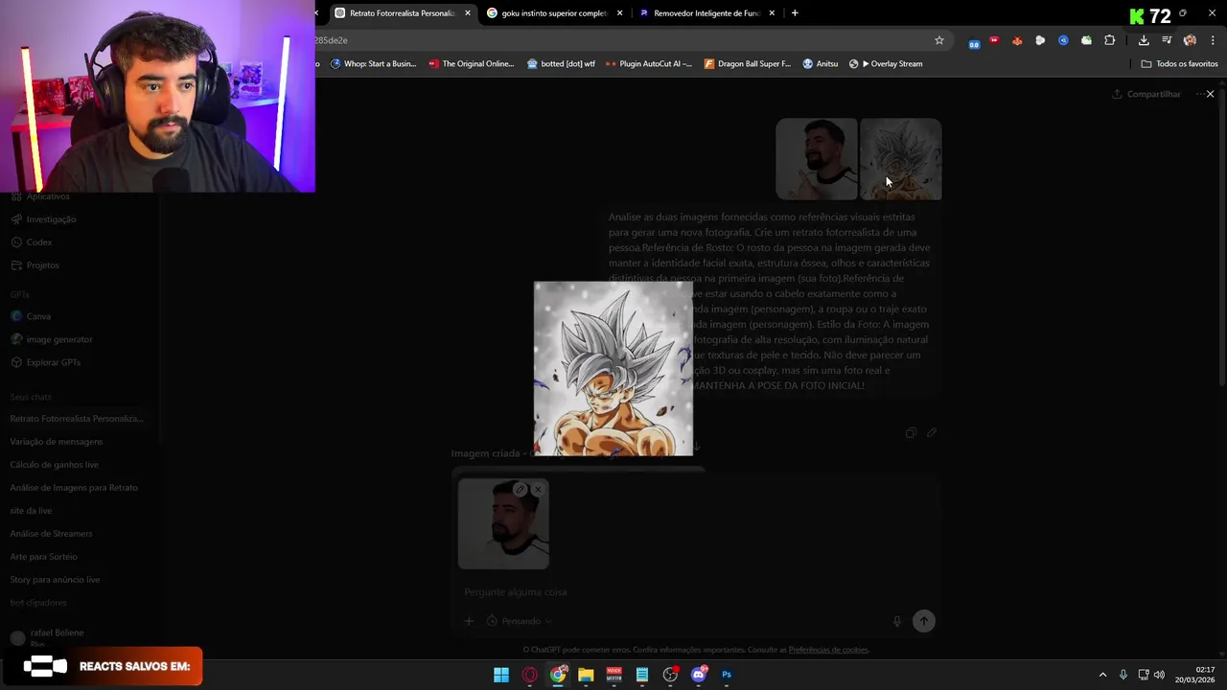This screenshot has height=690, width=1227.
Task: Bookmark this page with the star icon
Action: (939, 40)
